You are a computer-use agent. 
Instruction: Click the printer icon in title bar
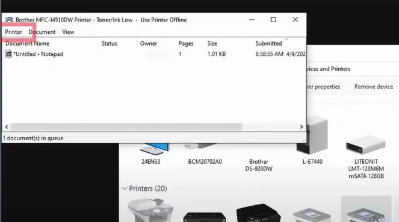(x=10, y=20)
